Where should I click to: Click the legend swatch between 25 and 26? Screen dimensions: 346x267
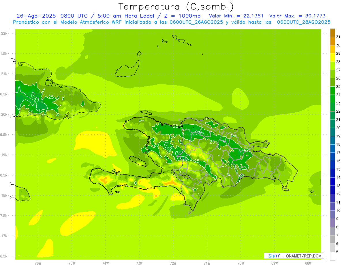point(332,82)
